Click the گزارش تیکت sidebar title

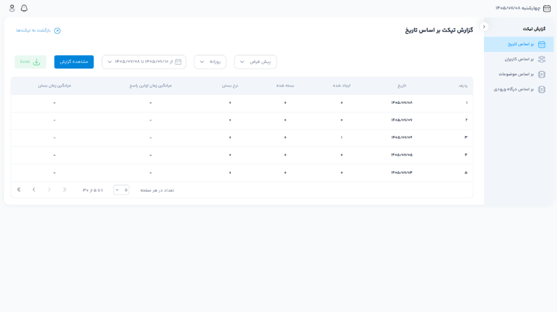534,28
